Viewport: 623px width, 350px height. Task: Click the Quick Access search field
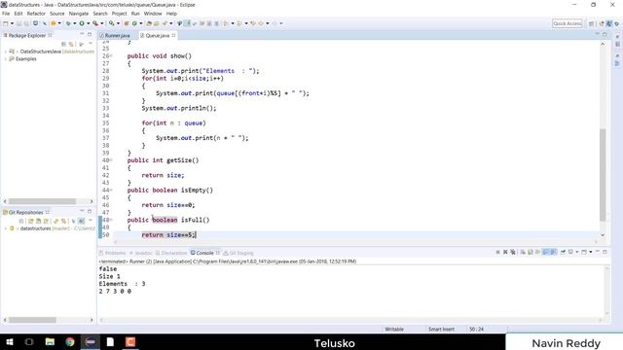(568, 23)
